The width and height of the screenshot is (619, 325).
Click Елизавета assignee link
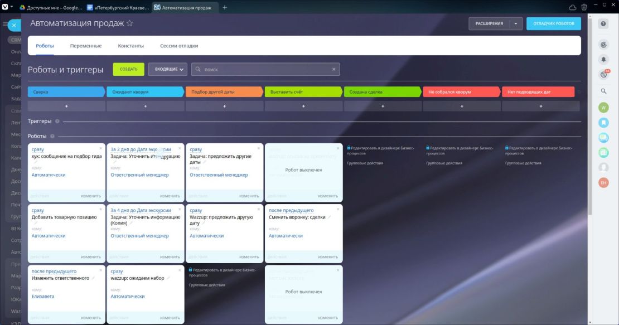pos(42,297)
